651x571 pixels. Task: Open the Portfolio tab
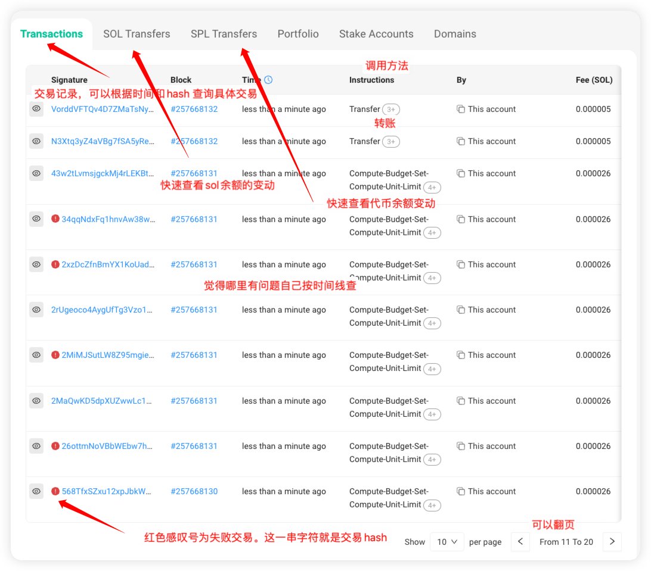point(298,34)
